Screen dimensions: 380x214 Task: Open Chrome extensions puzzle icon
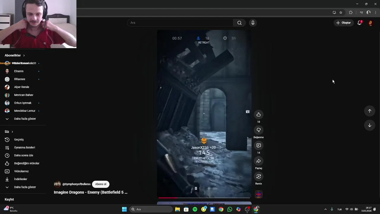[351, 12]
